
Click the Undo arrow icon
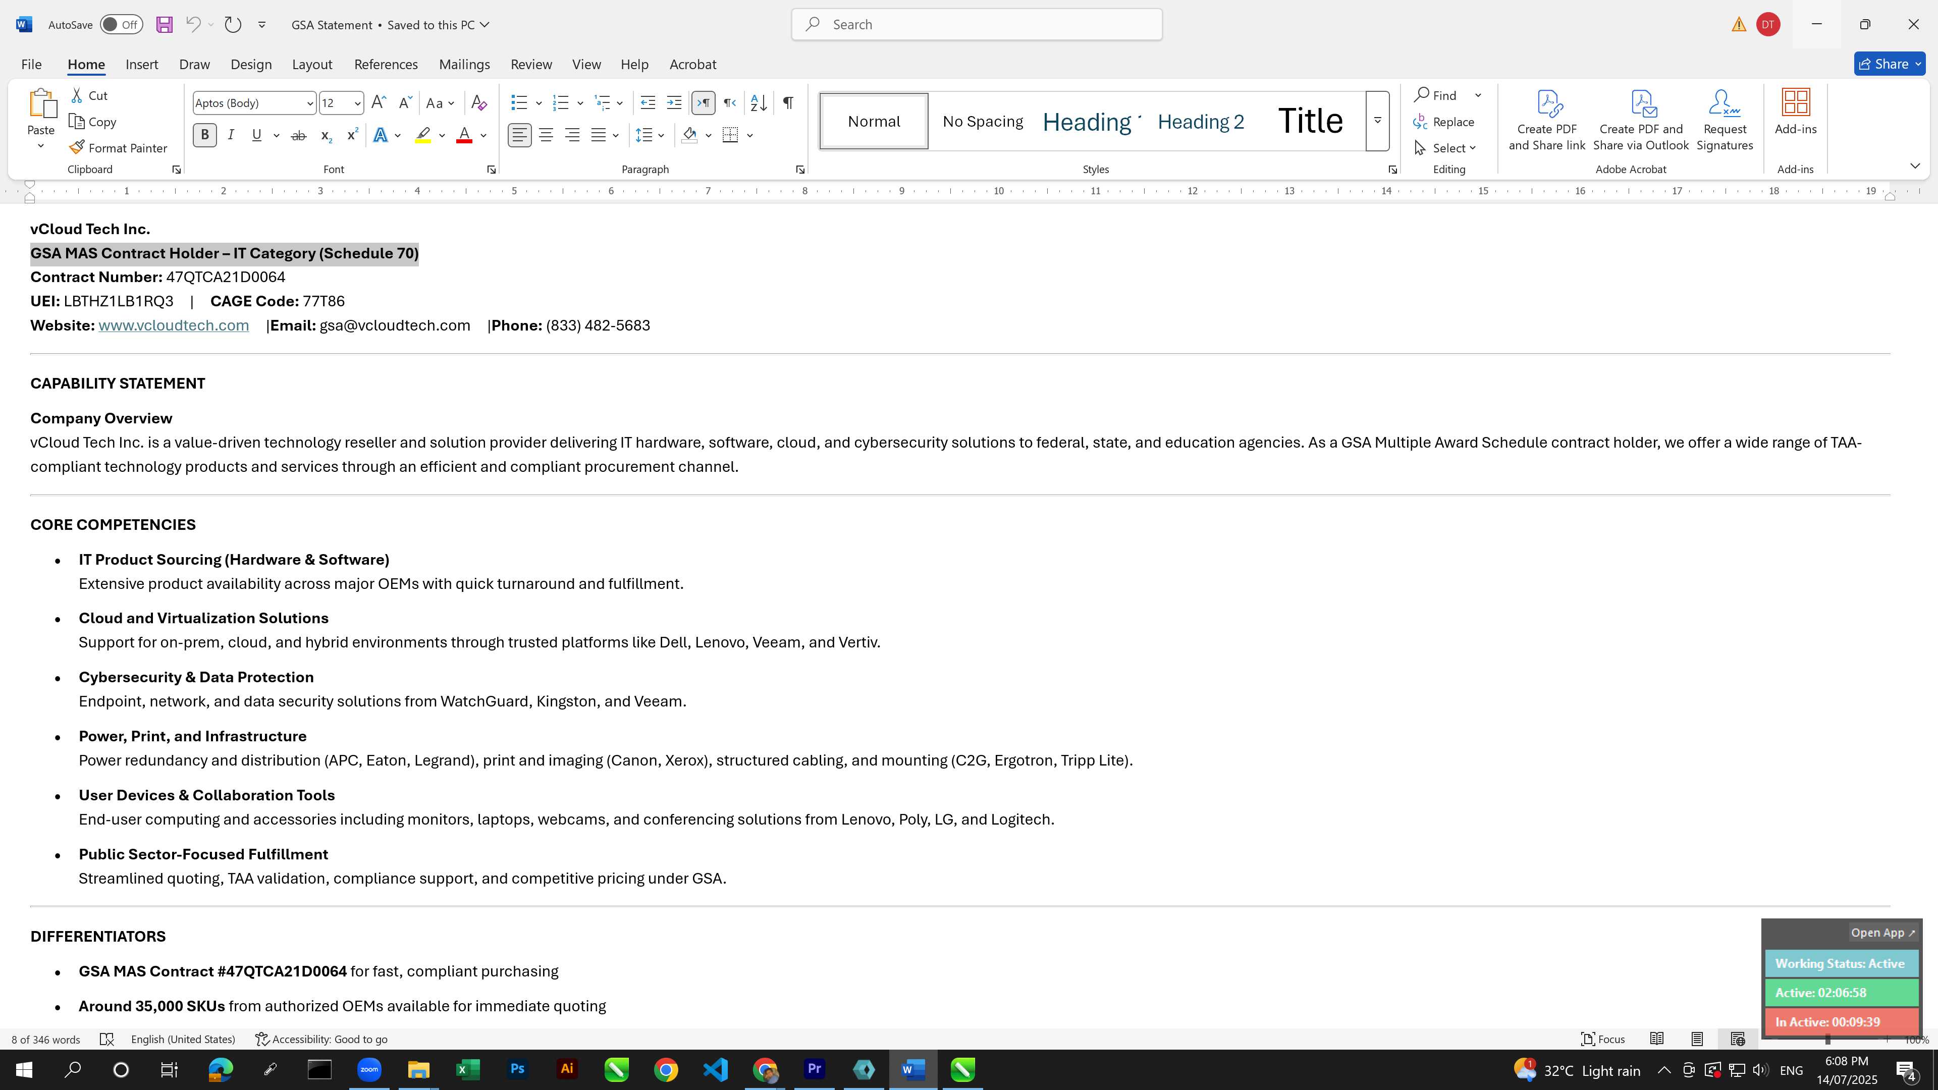pos(193,25)
